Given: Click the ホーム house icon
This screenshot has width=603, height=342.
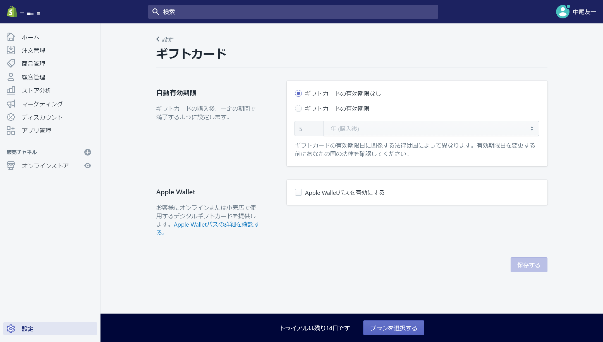Looking at the screenshot, I should click(x=11, y=37).
